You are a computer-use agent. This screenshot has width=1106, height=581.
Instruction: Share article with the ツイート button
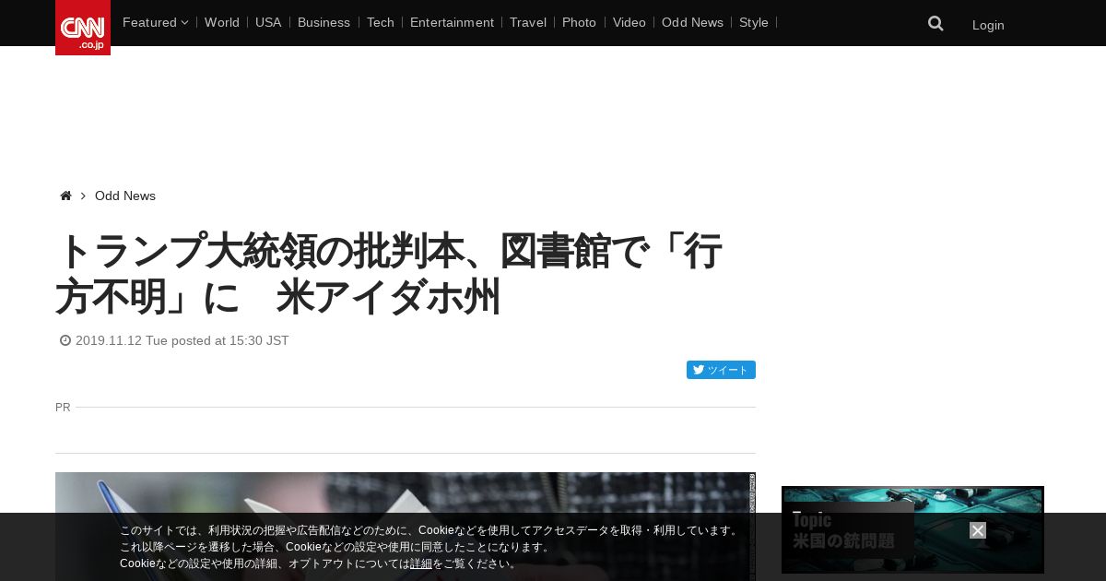(x=721, y=370)
